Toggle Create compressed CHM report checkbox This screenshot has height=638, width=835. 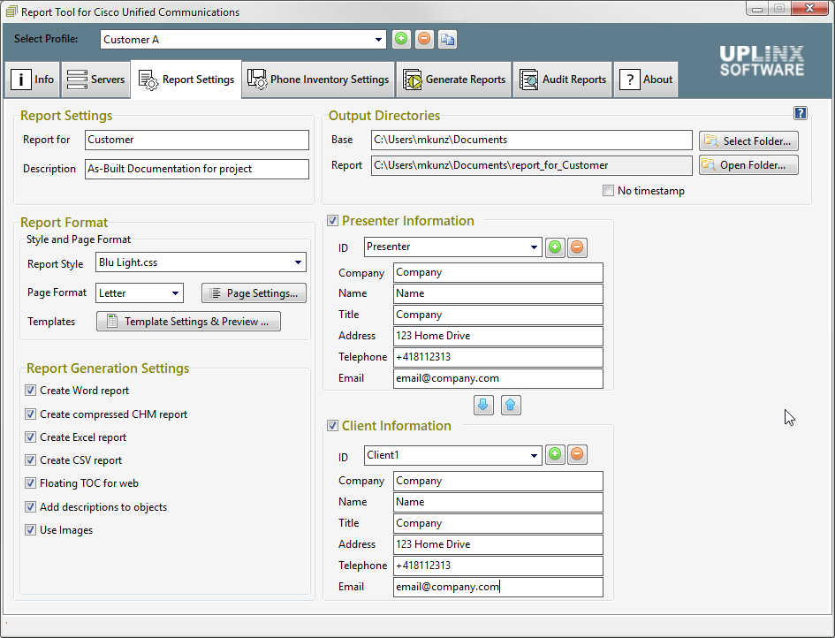[30, 414]
